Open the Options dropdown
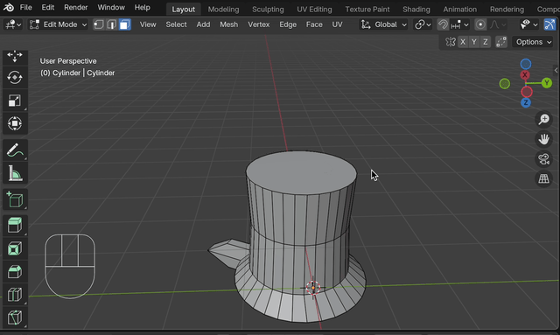 click(x=534, y=42)
